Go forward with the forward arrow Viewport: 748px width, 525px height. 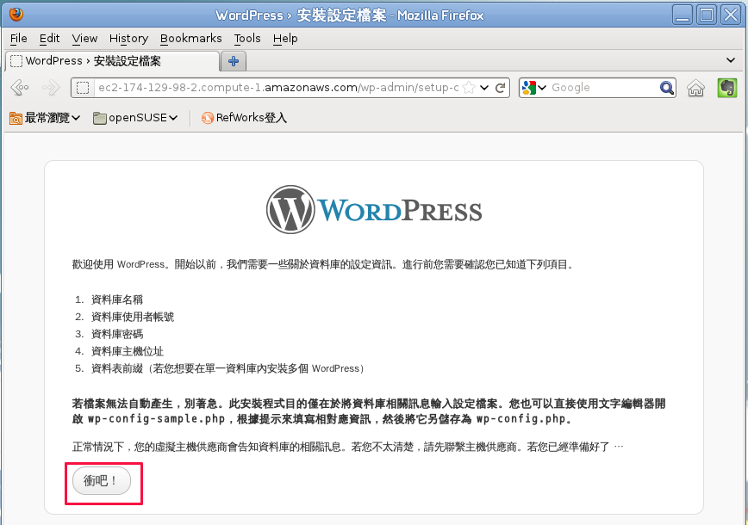(51, 88)
